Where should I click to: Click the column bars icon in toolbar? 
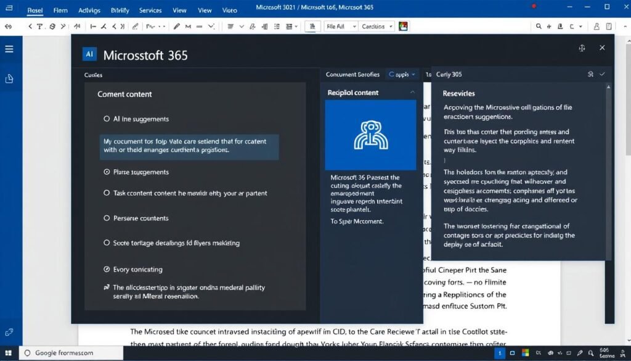(265, 27)
